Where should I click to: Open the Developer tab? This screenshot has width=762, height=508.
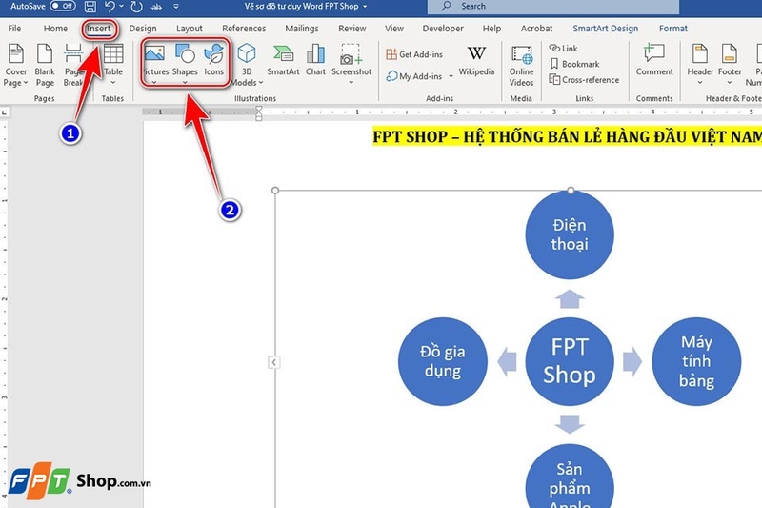point(443,29)
